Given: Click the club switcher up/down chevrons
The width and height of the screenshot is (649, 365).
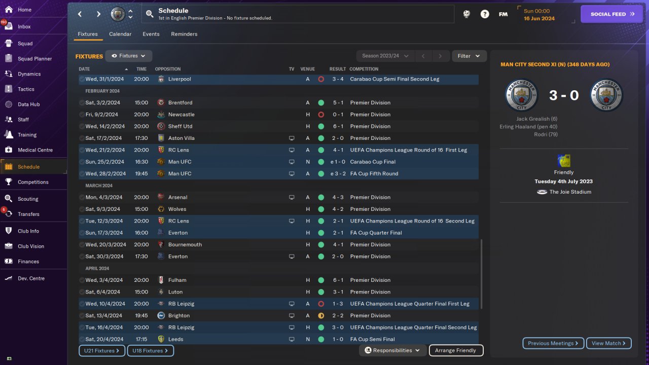Looking at the screenshot, I should click(130, 14).
